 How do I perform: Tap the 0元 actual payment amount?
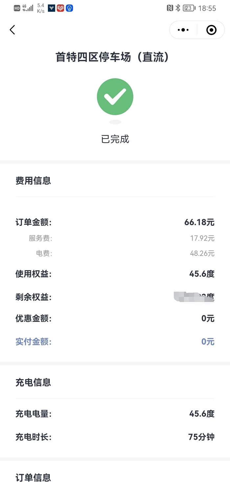click(x=208, y=342)
